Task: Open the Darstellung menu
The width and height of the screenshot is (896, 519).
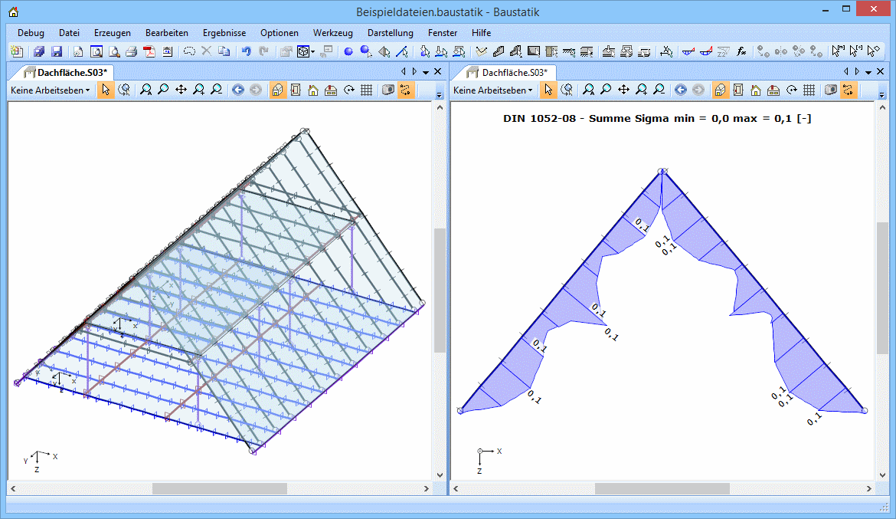Action: coord(390,33)
